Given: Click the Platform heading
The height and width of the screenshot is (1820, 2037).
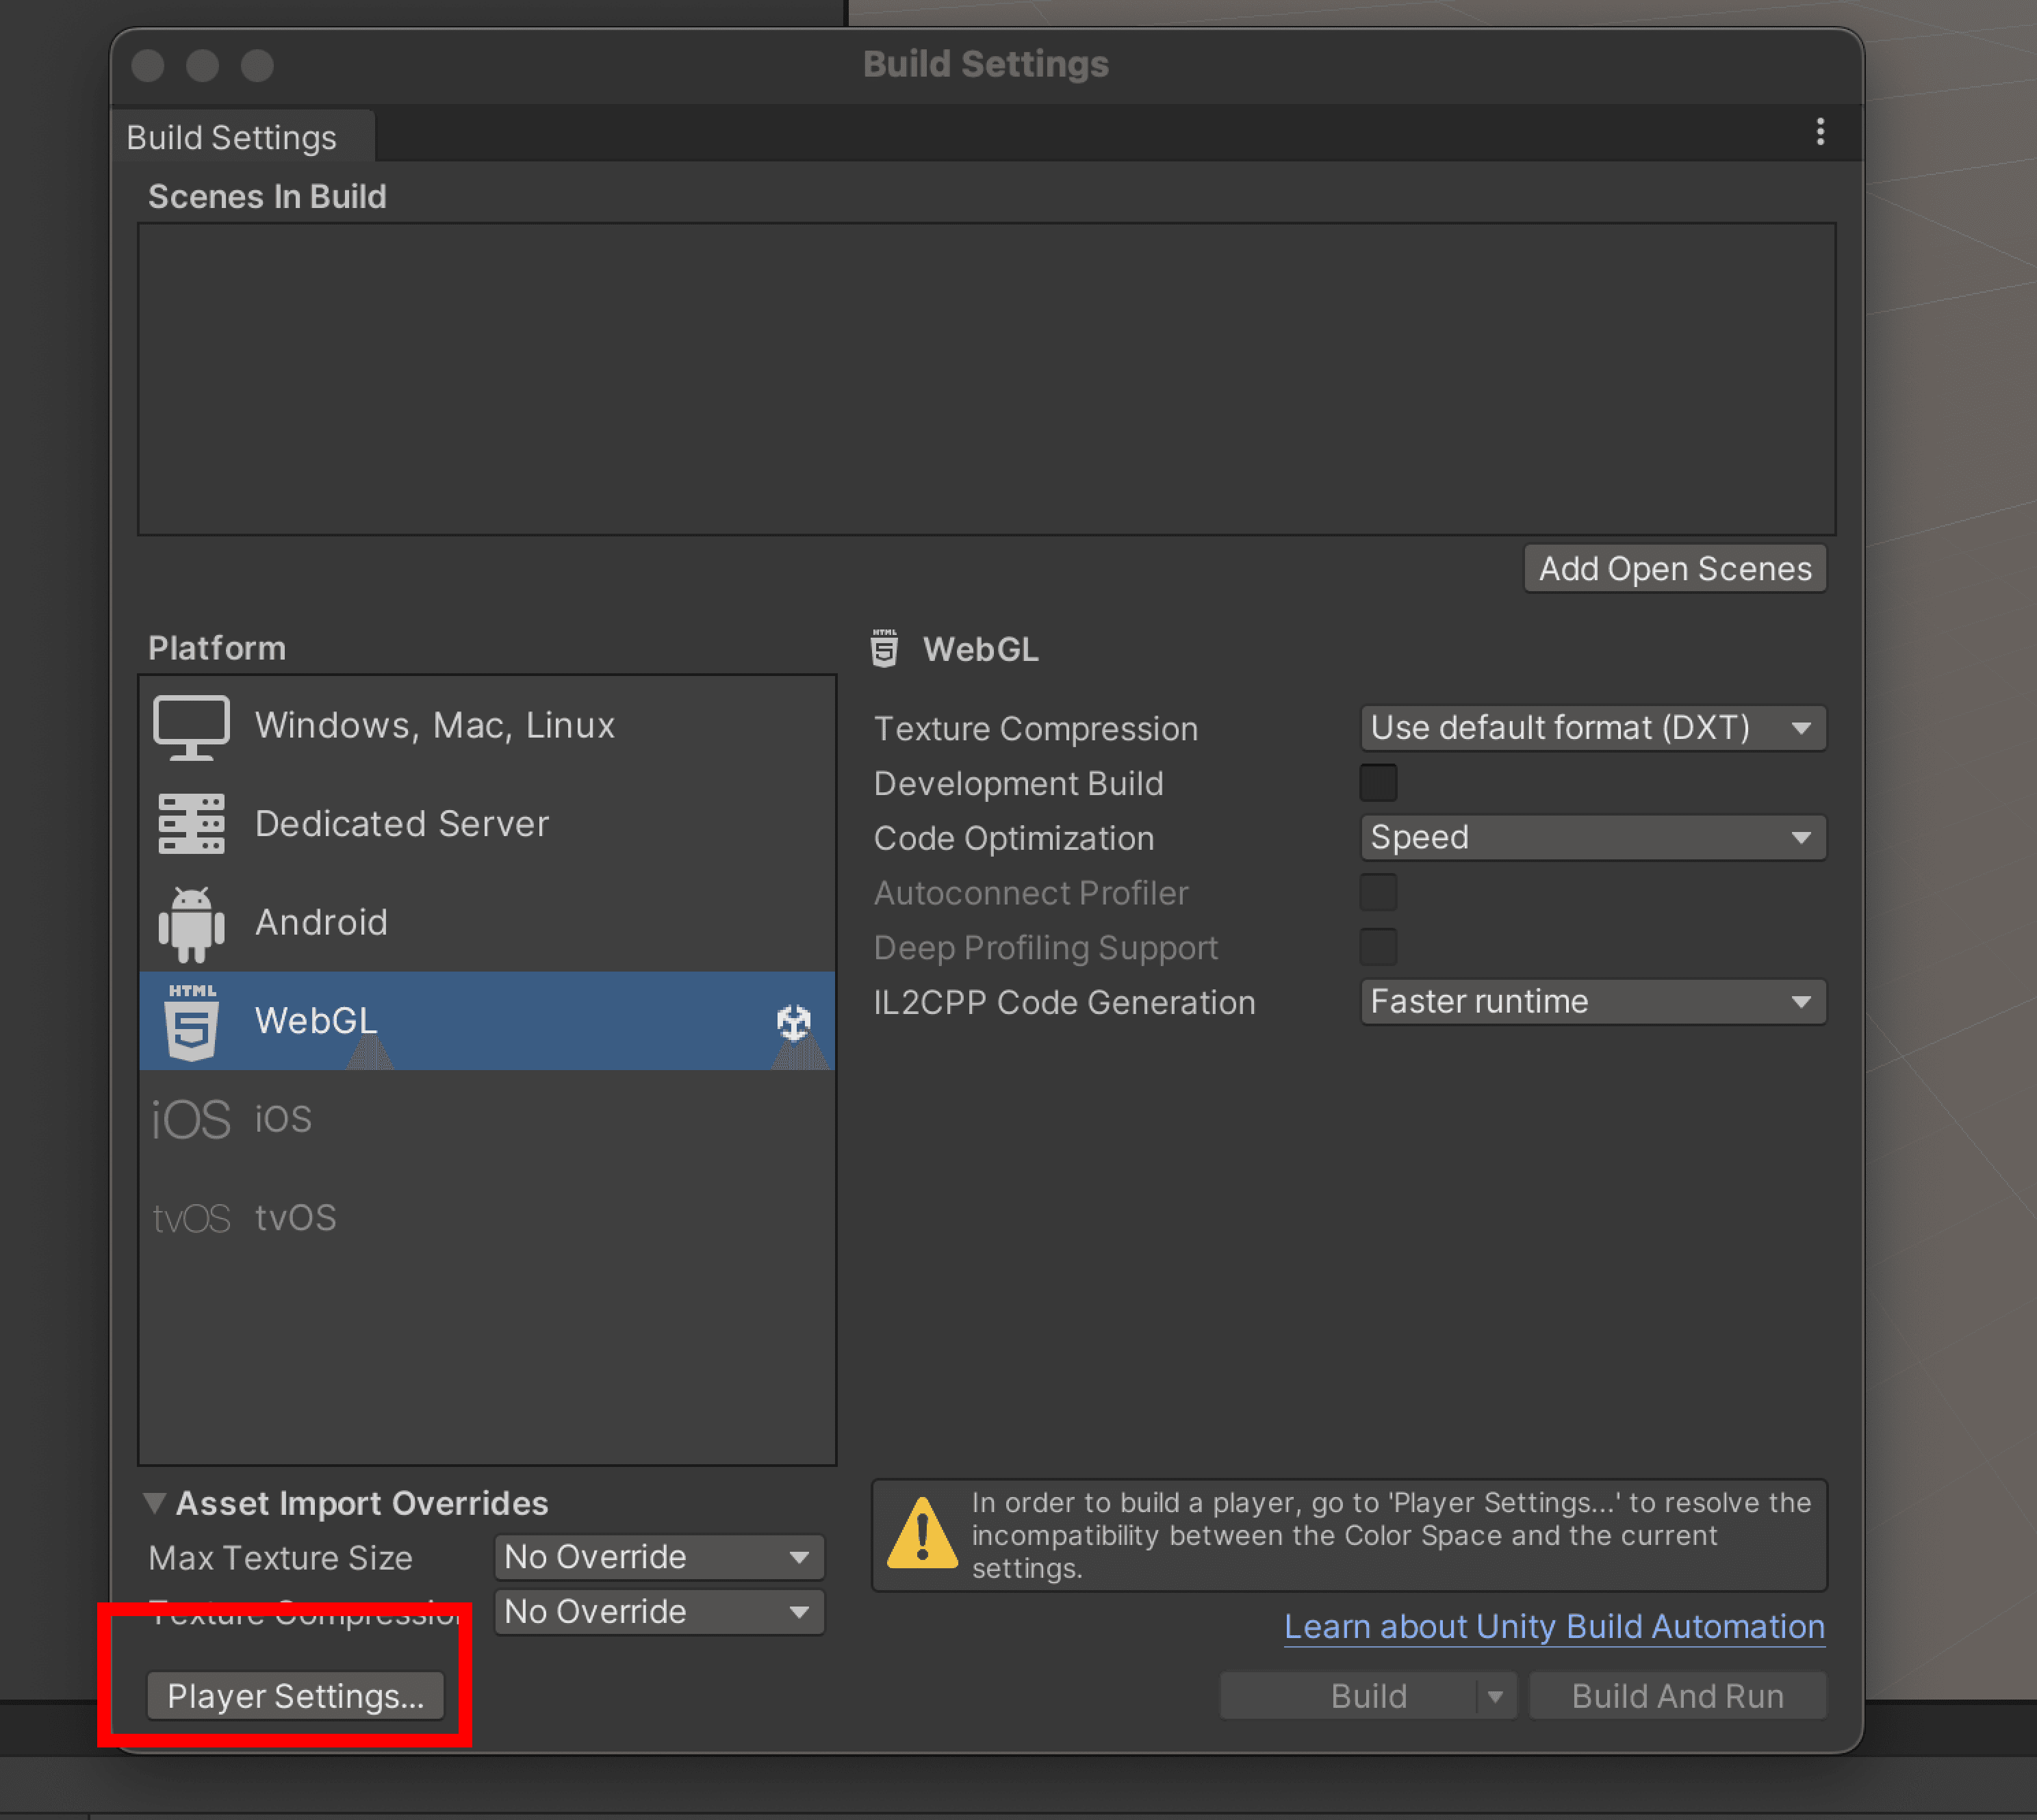Looking at the screenshot, I should tap(217, 648).
